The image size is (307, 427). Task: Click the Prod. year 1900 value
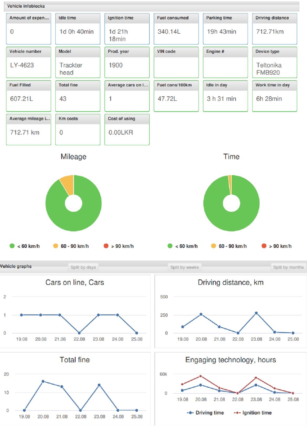click(116, 65)
